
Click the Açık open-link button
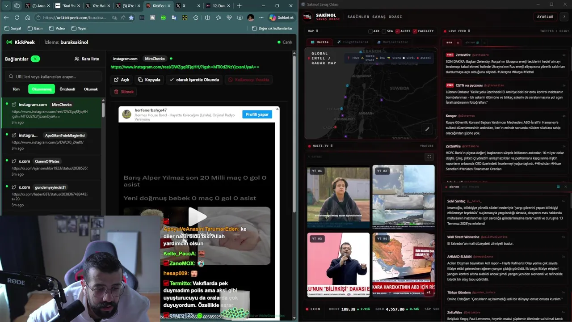point(122,80)
